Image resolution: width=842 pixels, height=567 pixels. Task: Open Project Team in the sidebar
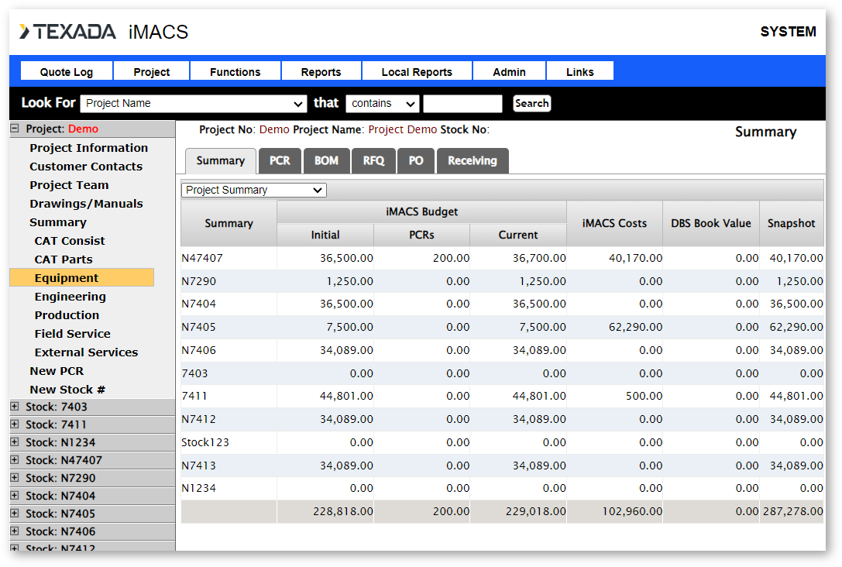tap(69, 184)
